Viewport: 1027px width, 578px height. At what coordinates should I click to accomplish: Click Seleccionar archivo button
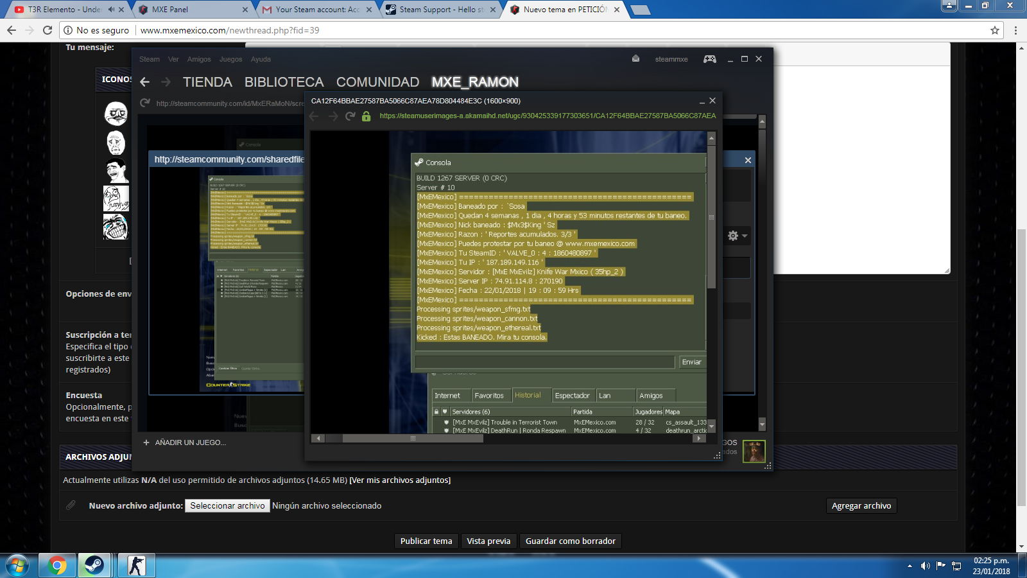(227, 506)
